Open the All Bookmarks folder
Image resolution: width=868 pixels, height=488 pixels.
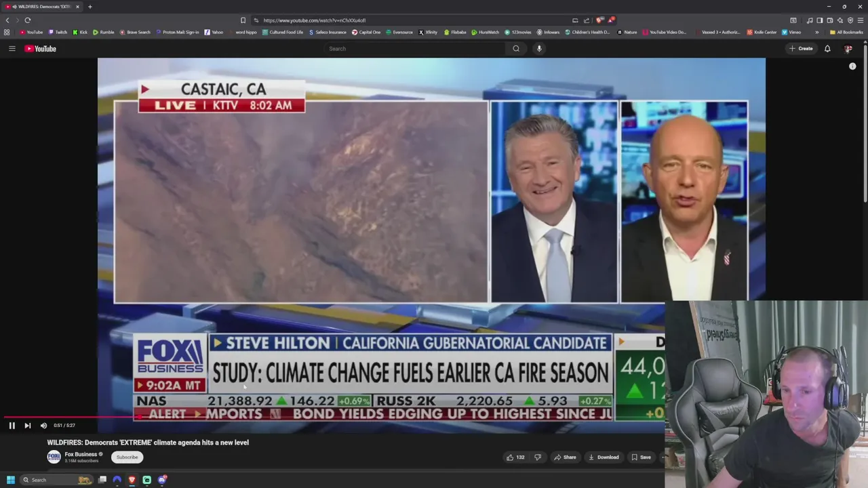click(846, 32)
